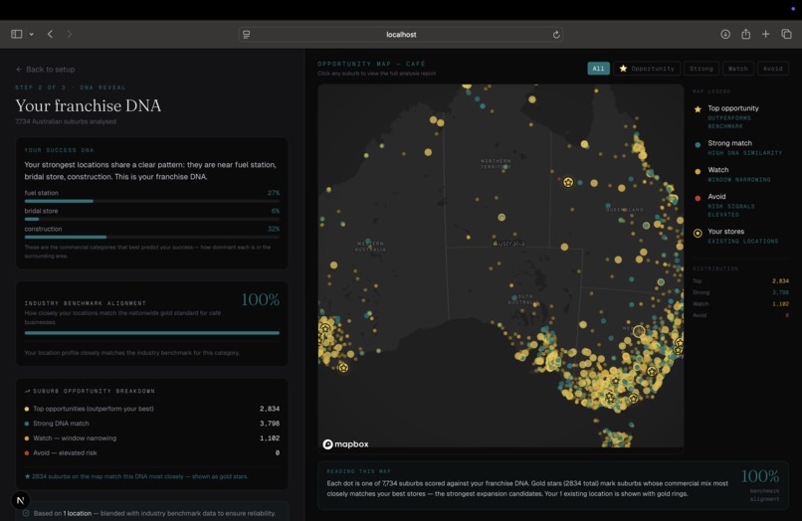
Task: Select the Opportunity filter tab
Action: click(x=647, y=69)
